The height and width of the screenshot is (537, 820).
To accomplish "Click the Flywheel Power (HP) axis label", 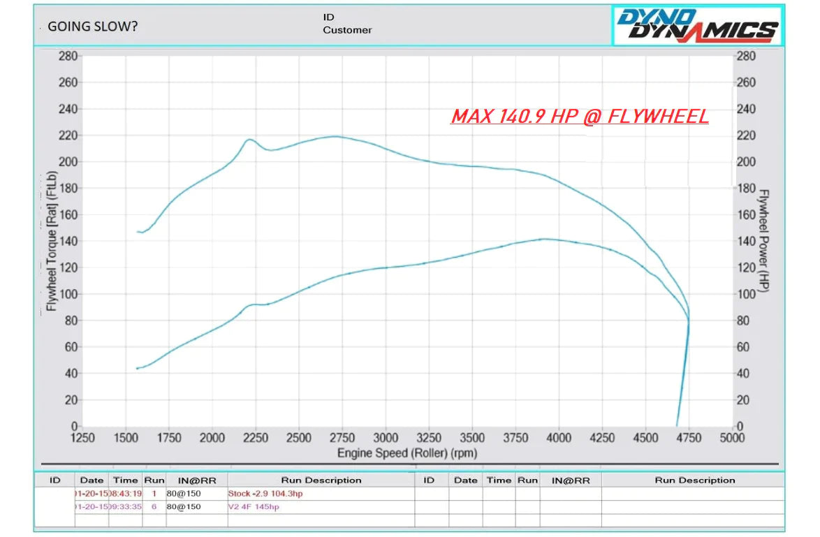I will coord(763,241).
